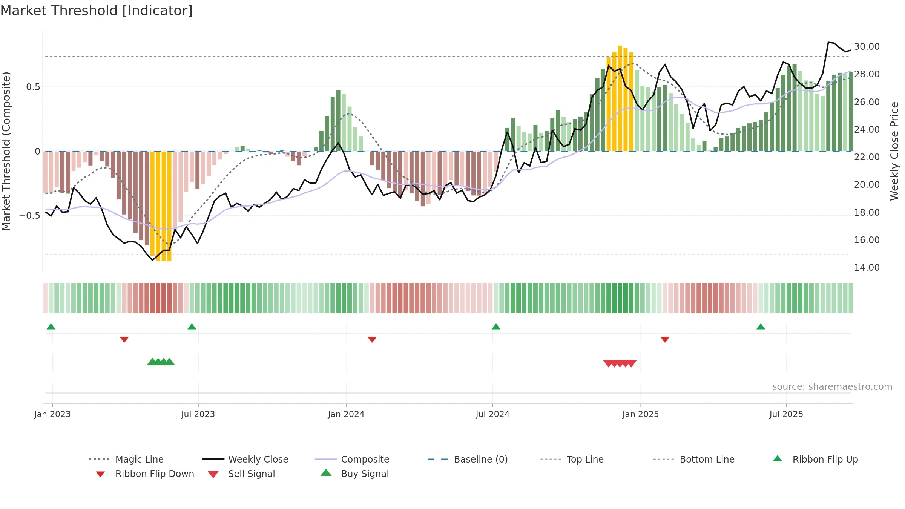
Task: Click the Jan 2024 x-axis label
Action: pyautogui.click(x=346, y=414)
